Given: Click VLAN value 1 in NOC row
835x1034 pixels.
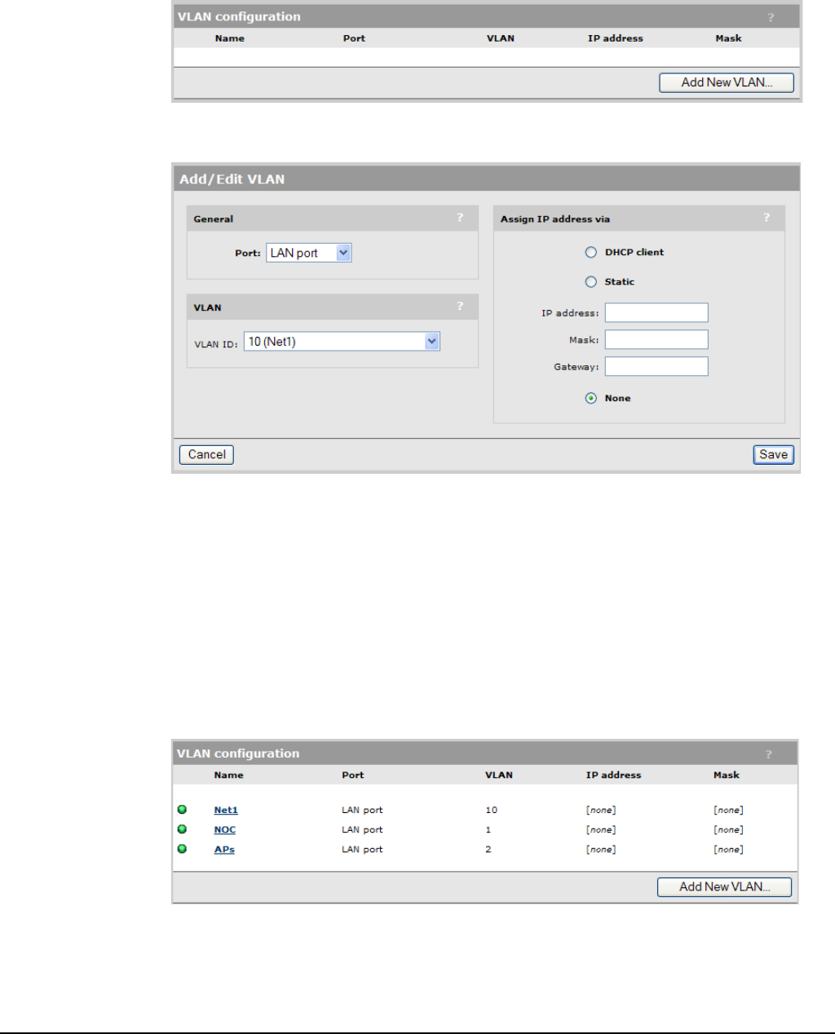Looking at the screenshot, I should (x=488, y=830).
